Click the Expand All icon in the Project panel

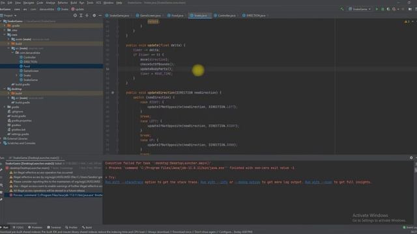point(81,16)
